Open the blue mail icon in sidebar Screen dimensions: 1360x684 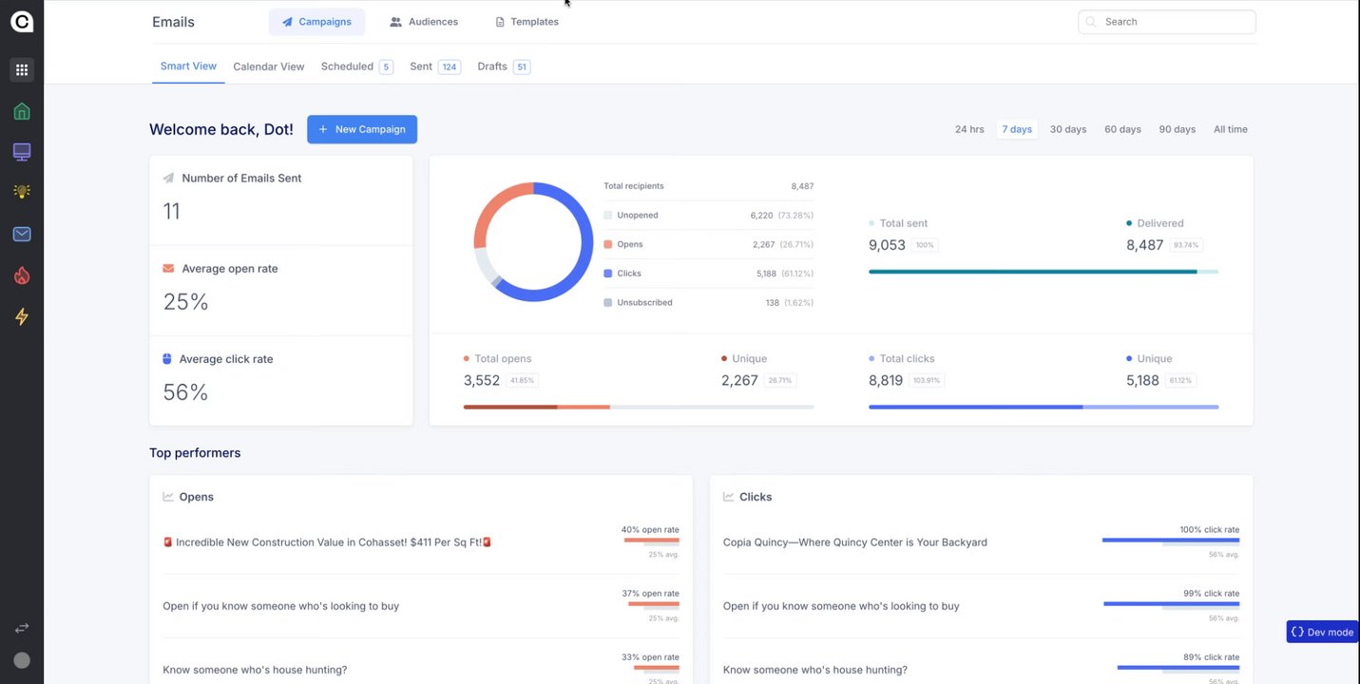click(x=22, y=234)
